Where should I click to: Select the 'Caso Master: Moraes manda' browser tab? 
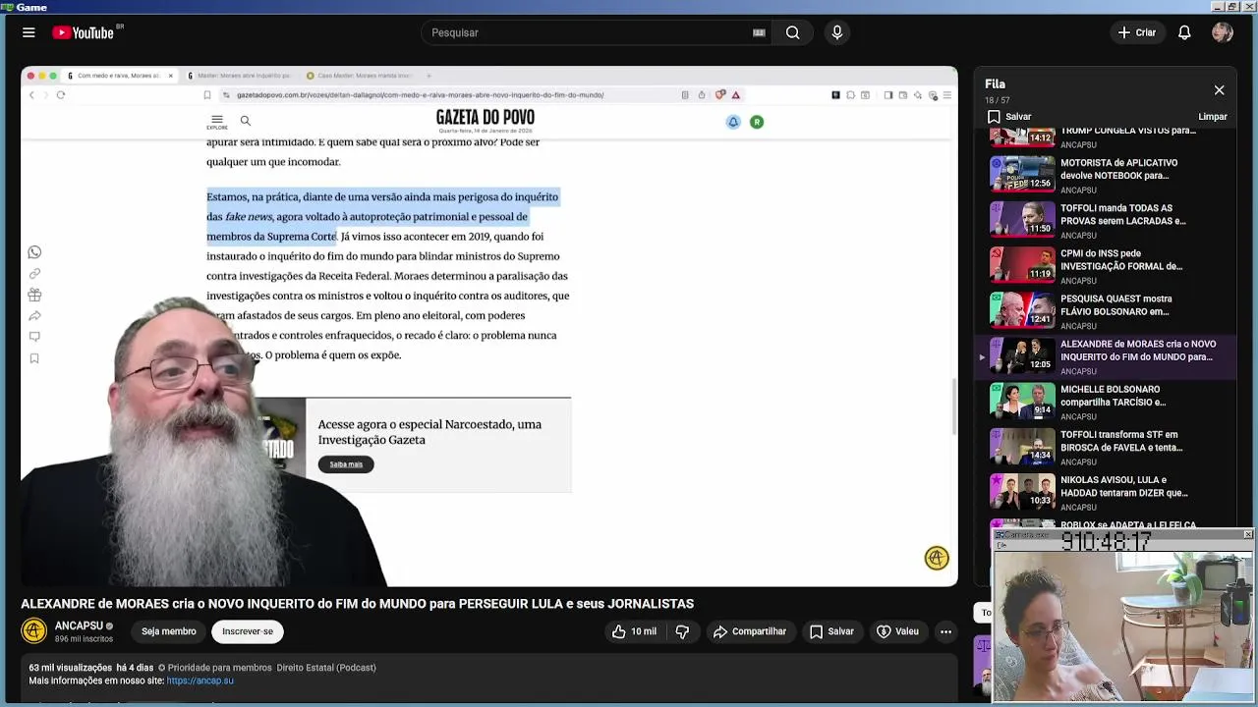coord(361,76)
